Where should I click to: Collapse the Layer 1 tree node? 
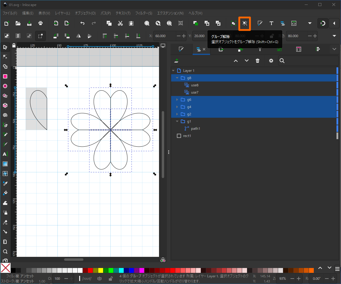[x=173, y=71]
